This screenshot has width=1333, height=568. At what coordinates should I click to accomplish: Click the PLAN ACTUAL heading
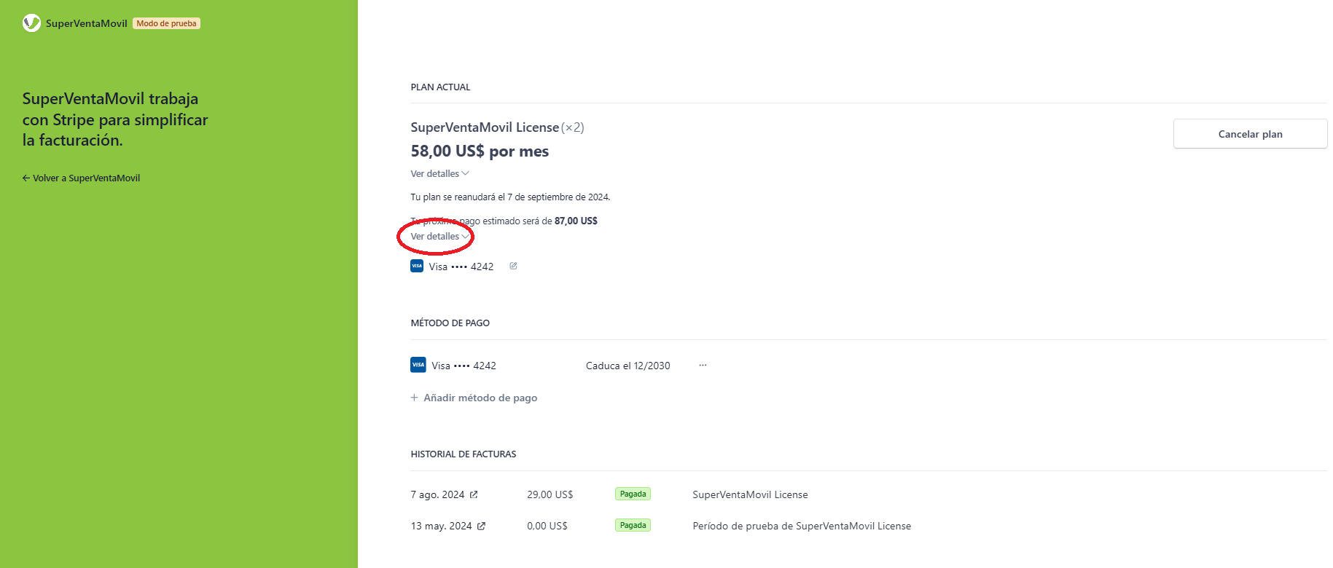pyautogui.click(x=440, y=87)
